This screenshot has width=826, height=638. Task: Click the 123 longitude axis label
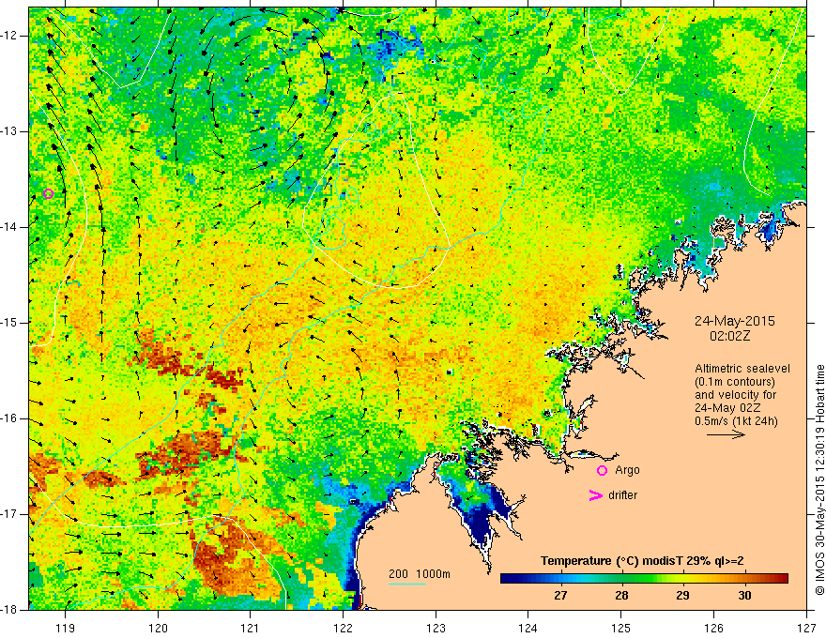point(436,628)
